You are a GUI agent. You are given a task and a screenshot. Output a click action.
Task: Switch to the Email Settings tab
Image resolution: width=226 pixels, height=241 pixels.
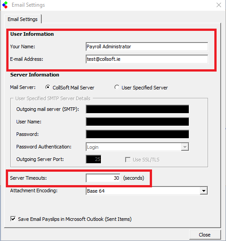22,19
